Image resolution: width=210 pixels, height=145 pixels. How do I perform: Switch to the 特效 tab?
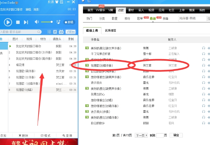43,39
